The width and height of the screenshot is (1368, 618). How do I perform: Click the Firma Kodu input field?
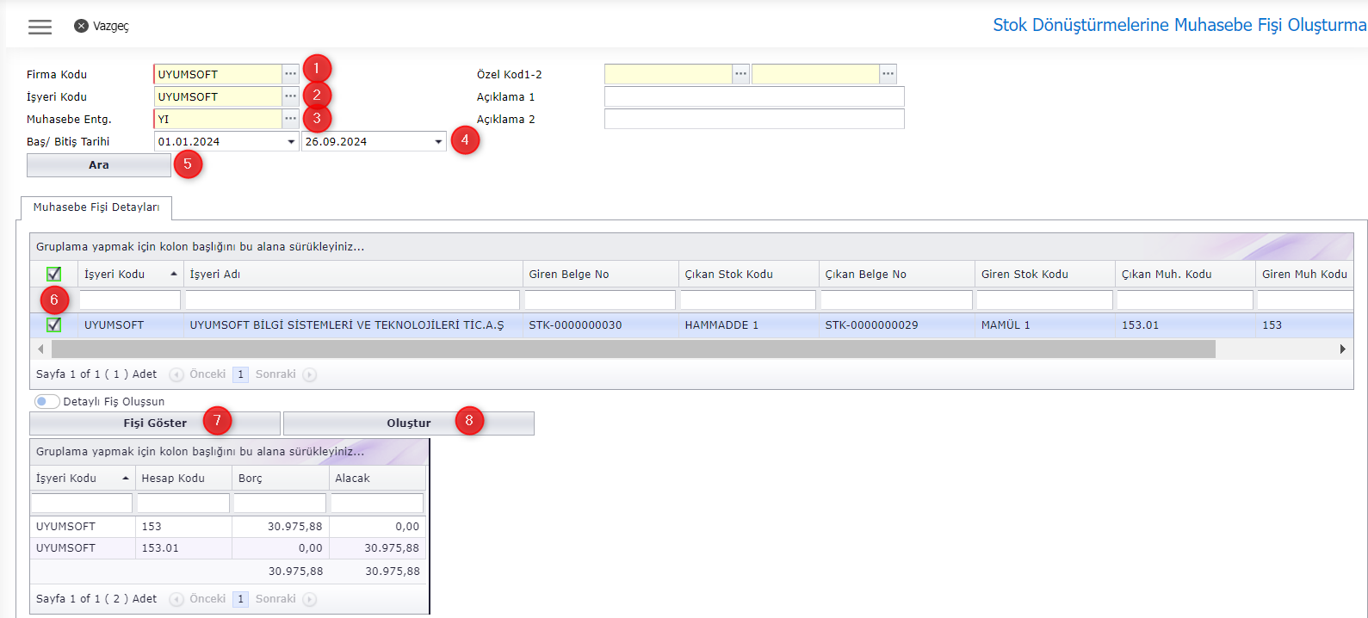(218, 74)
